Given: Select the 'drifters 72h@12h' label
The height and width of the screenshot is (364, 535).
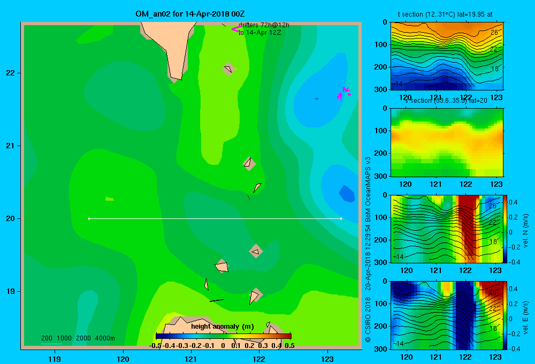Looking at the screenshot, I should 264,25.
